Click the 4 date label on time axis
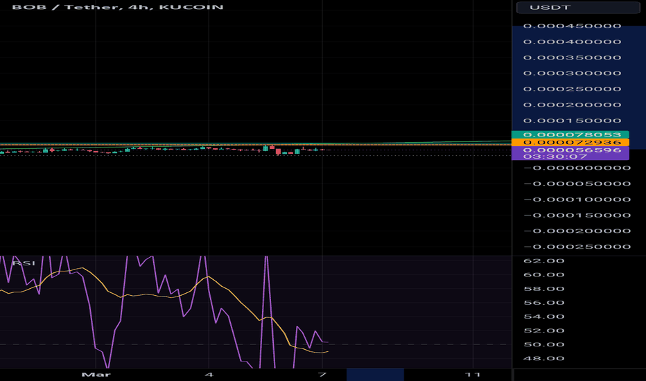Image resolution: width=646 pixels, height=381 pixels. click(x=209, y=374)
